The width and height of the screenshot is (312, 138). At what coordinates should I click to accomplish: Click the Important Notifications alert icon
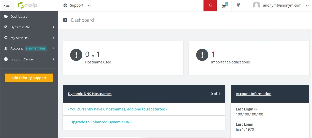(x=202, y=55)
